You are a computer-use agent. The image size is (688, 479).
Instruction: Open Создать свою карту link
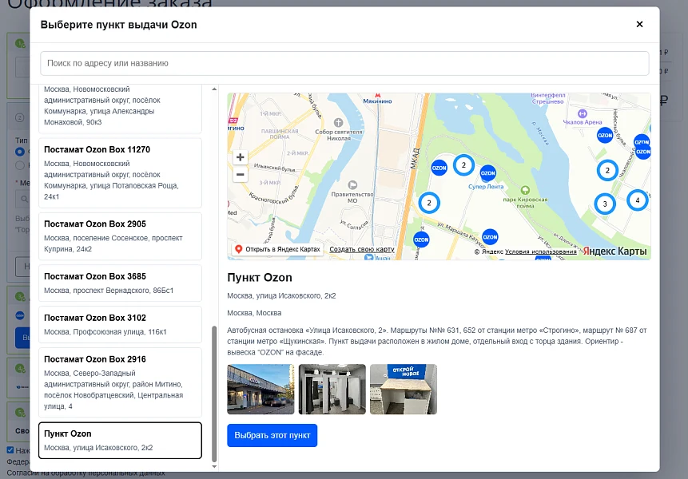click(362, 249)
